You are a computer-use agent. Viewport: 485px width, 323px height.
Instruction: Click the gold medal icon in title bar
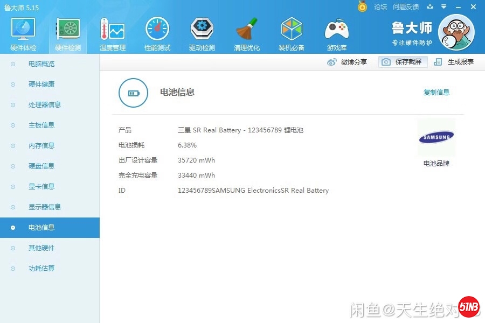point(362,6)
